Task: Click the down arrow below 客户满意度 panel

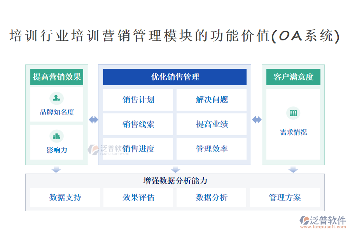Action: pyautogui.click(x=293, y=169)
